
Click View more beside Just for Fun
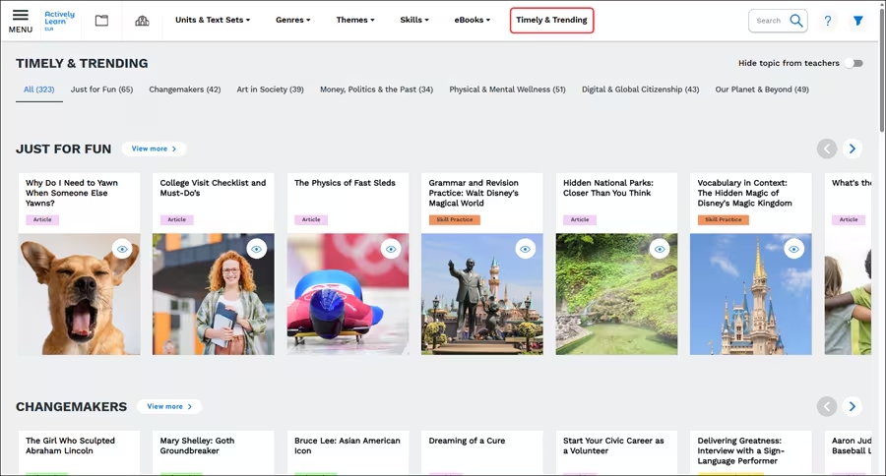pos(154,149)
